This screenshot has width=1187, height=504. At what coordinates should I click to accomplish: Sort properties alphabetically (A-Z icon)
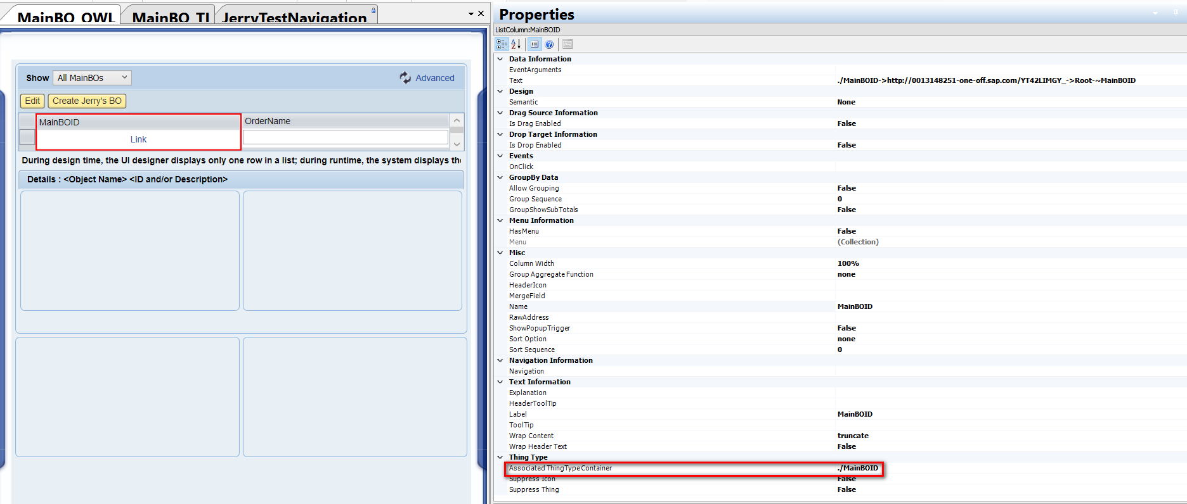click(516, 44)
